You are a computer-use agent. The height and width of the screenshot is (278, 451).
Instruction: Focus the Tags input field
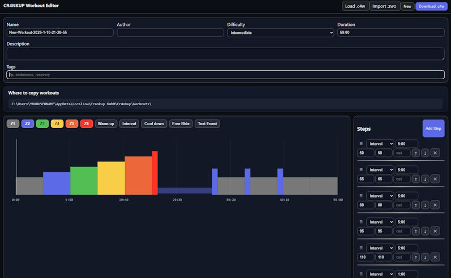(x=225, y=75)
